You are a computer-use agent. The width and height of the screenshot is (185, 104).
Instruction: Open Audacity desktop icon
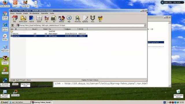pyautogui.click(x=15, y=84)
